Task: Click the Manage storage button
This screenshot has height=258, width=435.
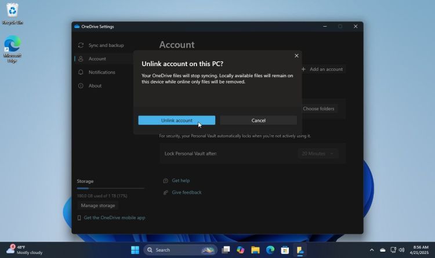Action: pos(98,205)
